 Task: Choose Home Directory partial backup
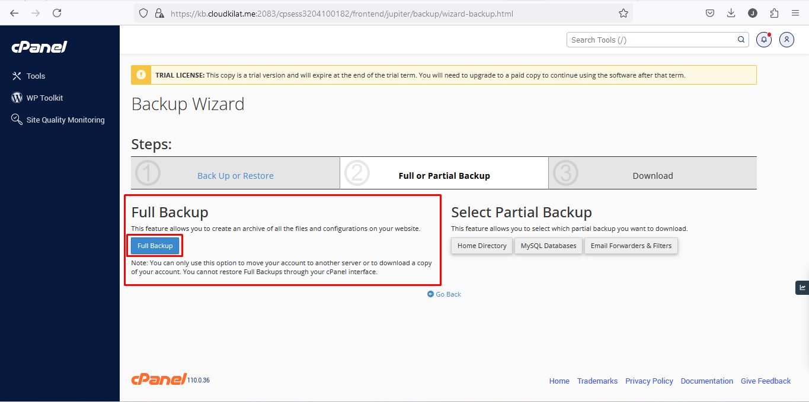click(482, 246)
